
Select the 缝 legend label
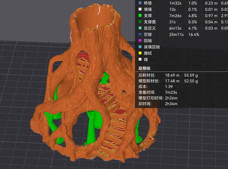click(146, 59)
